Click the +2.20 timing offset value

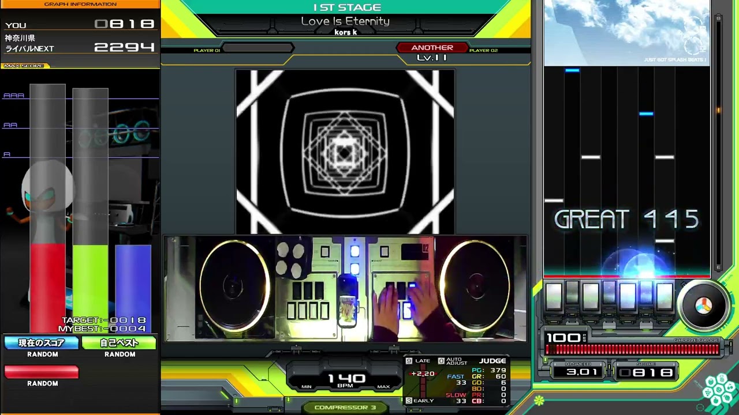pyautogui.click(x=423, y=374)
